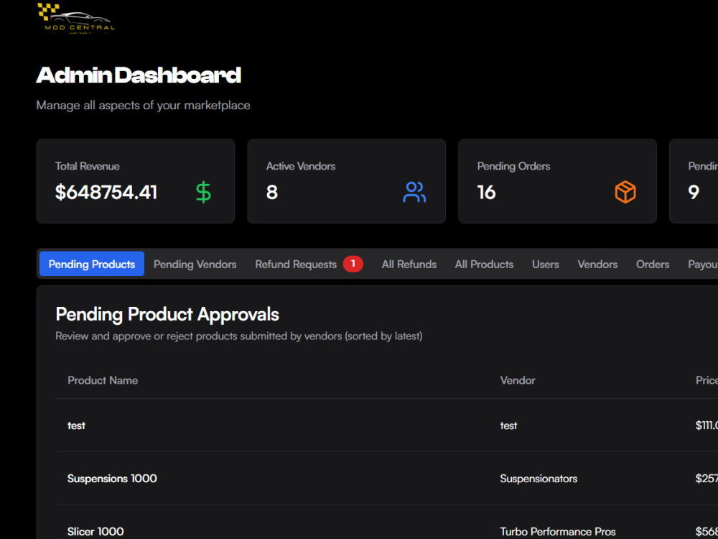Click the Suspensions 1000 product row

click(386, 479)
